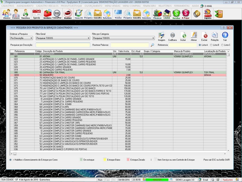Open the Agenda calendar icon
The height and width of the screenshot is (182, 242).
pyautogui.click(x=37, y=14)
